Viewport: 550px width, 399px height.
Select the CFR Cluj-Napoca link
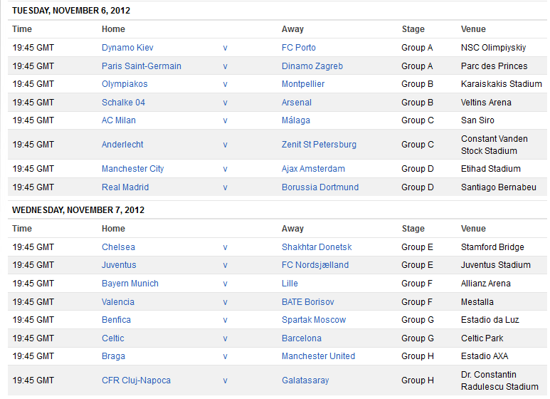136,380
